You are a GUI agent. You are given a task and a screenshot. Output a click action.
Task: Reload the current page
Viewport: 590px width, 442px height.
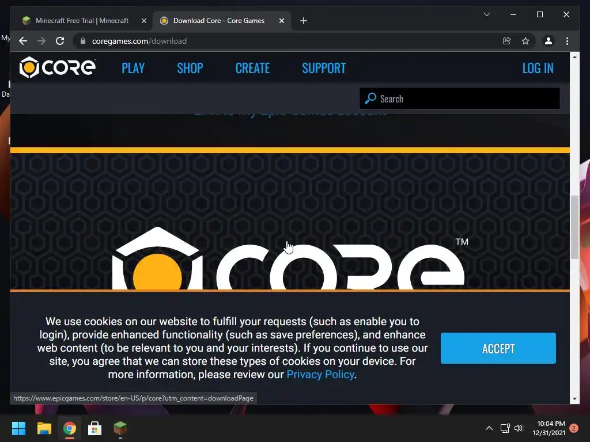pyautogui.click(x=60, y=41)
